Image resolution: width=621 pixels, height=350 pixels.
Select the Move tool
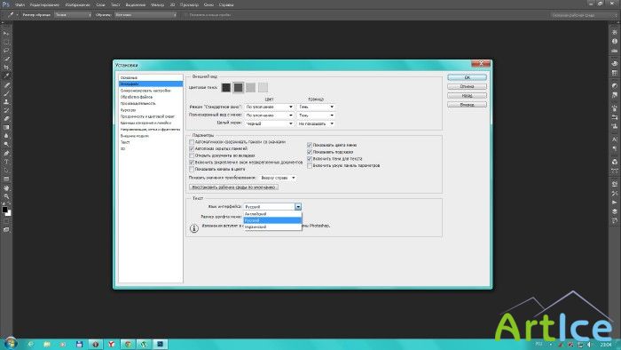(6, 33)
